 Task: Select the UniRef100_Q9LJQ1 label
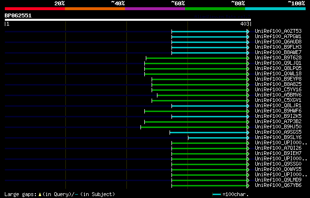coord(278,63)
